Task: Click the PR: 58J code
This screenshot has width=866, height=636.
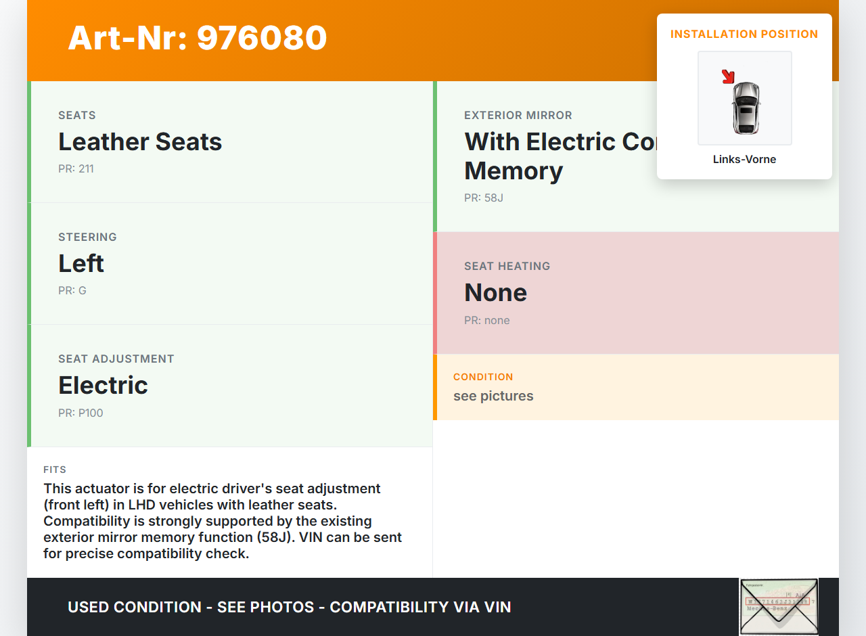Action: [484, 198]
